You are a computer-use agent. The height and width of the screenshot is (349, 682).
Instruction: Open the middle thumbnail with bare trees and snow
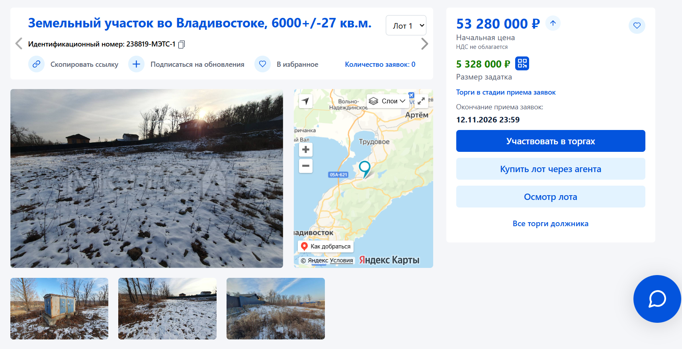(x=167, y=308)
